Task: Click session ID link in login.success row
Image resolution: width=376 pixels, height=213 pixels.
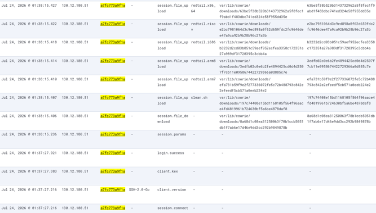Action: click(x=113, y=153)
